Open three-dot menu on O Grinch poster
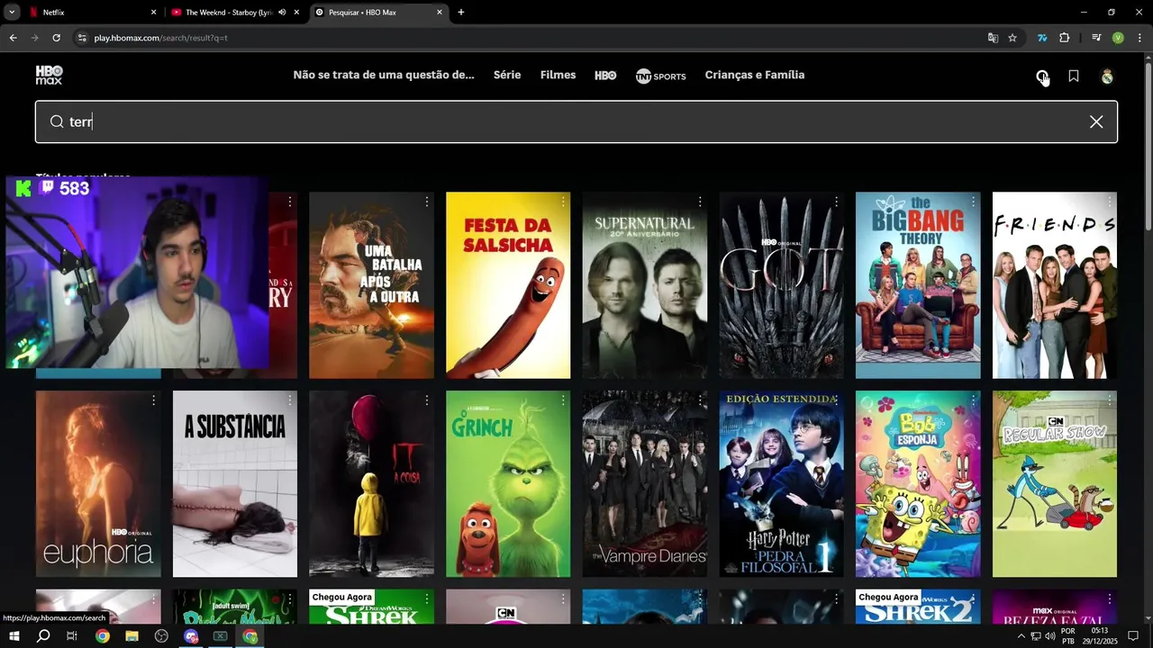The height and width of the screenshot is (648, 1153). 563,400
